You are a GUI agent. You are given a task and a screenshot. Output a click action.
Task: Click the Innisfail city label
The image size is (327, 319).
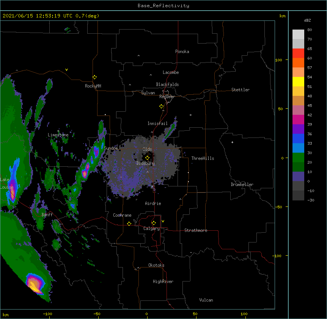click(x=157, y=124)
